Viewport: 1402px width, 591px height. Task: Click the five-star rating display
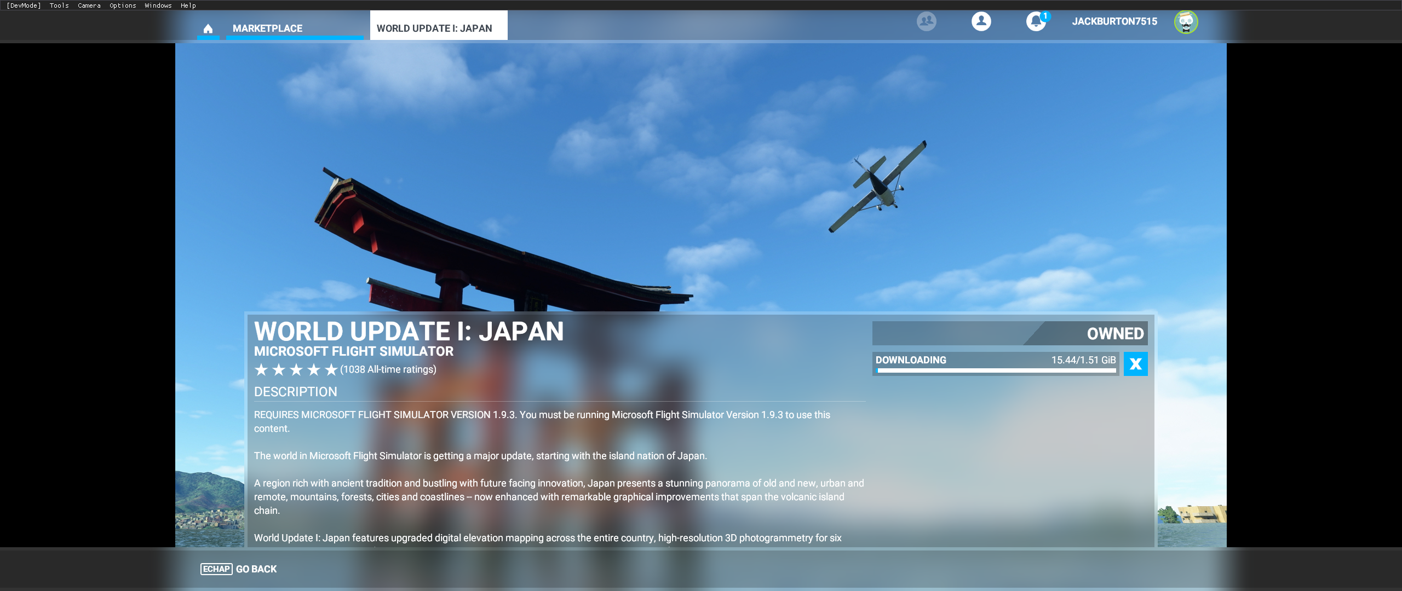coord(296,370)
